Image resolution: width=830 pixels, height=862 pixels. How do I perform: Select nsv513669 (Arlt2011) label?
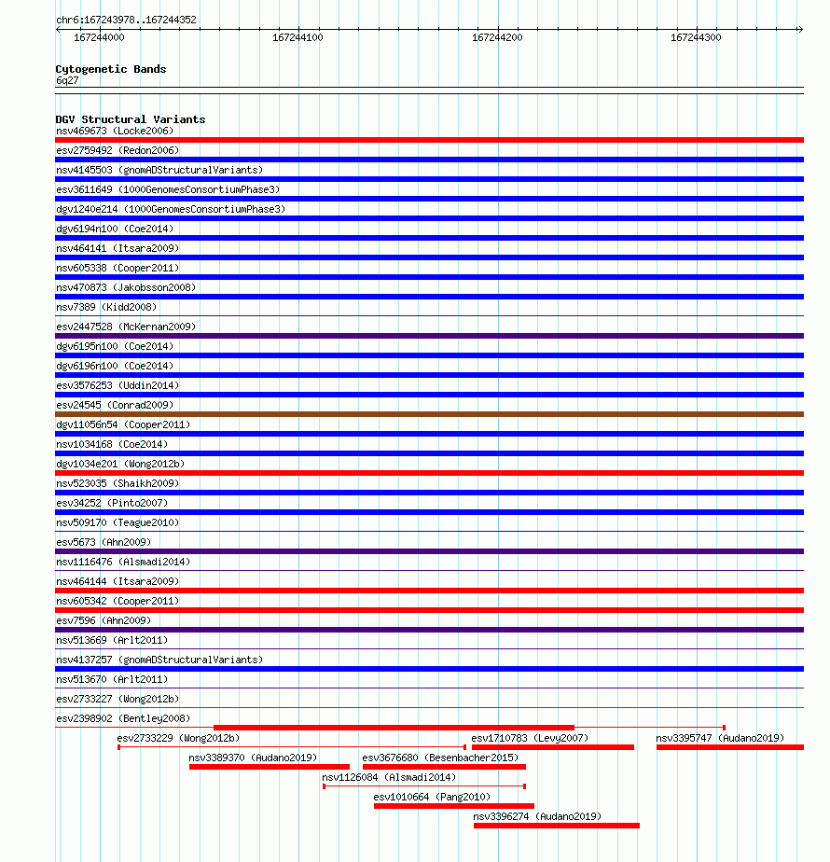click(112, 641)
